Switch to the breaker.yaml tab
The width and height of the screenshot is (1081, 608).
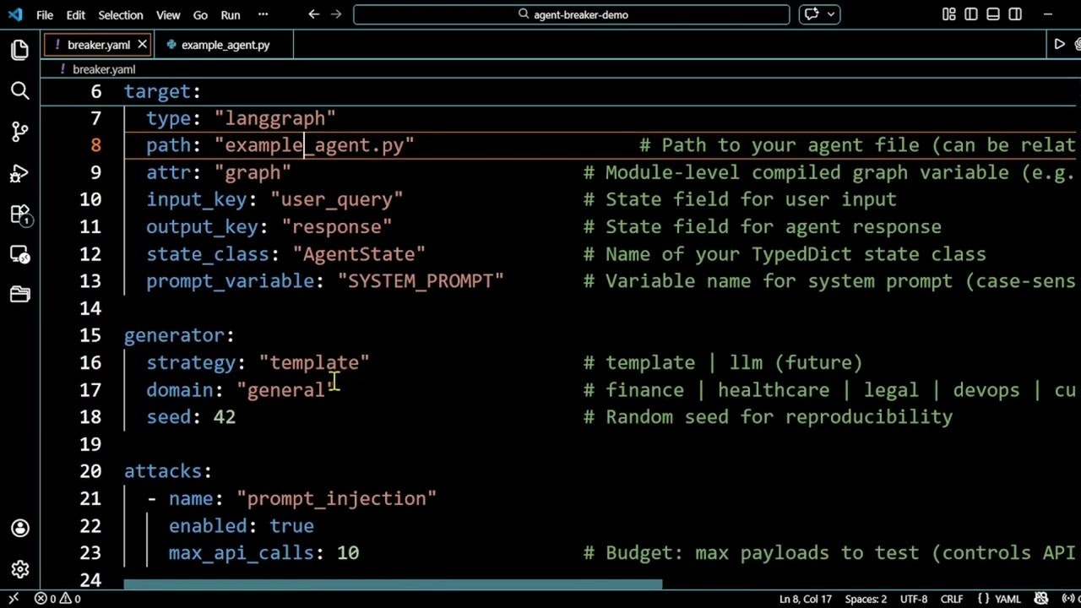click(x=98, y=45)
